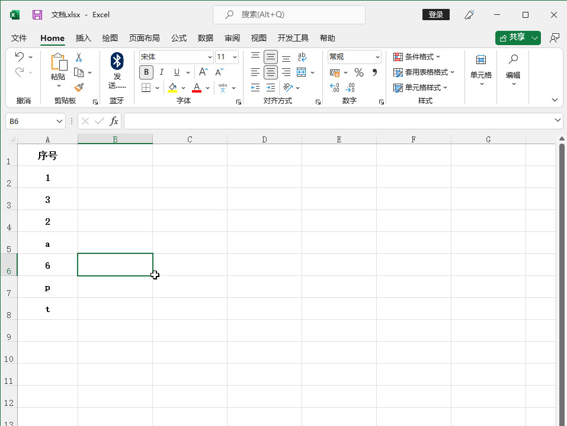Expand the fill color dropdown arrow

(183, 88)
